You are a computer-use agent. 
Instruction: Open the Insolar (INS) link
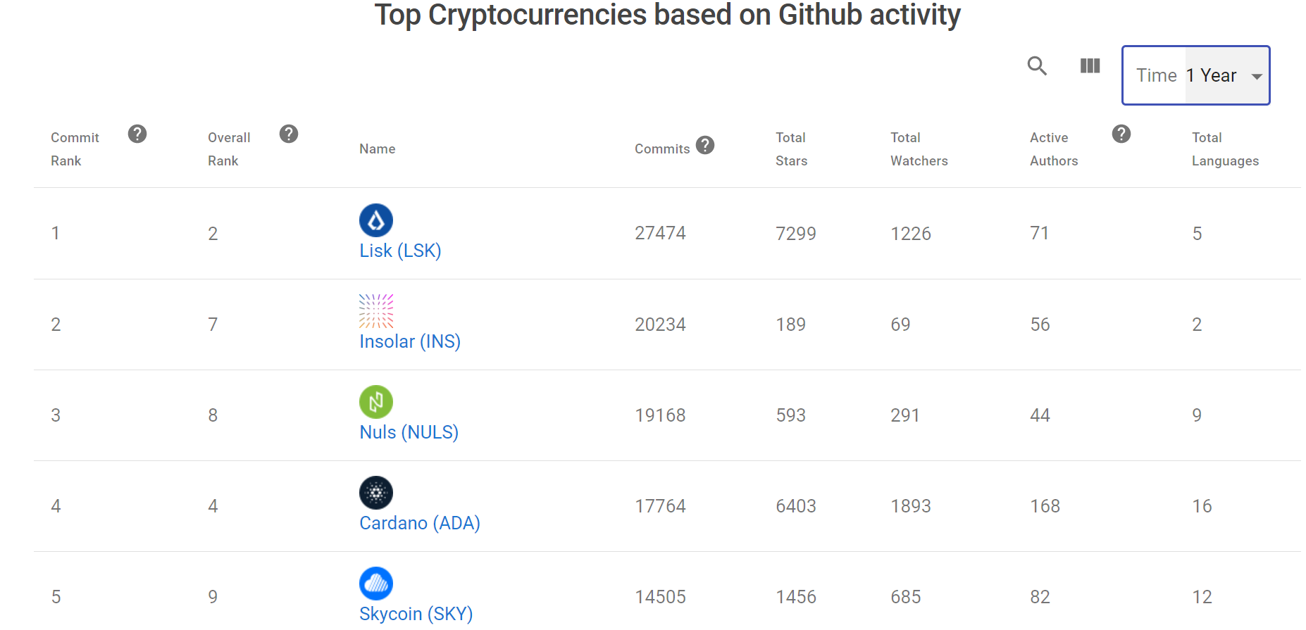point(410,341)
